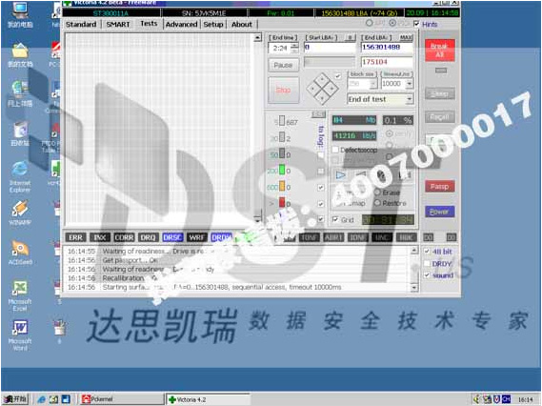Launch the Microsoft Excel desktop shortcut
This screenshot has height=406, width=542.
point(20,296)
